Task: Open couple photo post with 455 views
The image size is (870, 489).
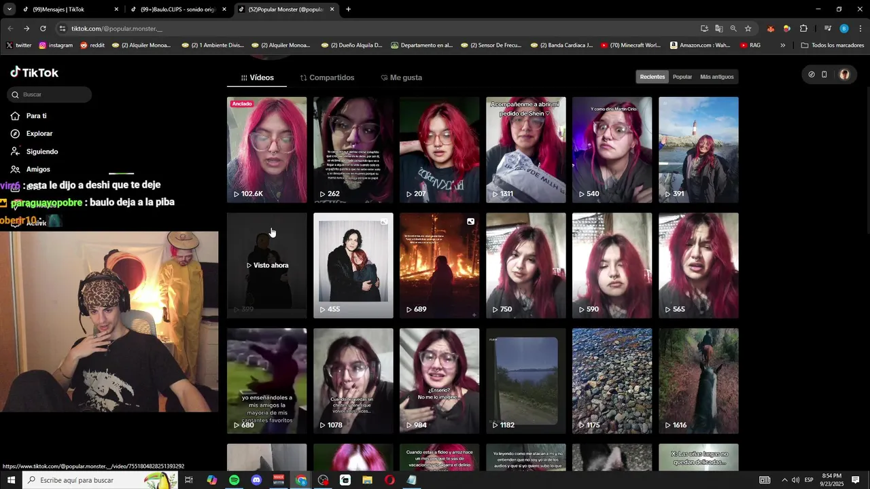Action: point(353,266)
